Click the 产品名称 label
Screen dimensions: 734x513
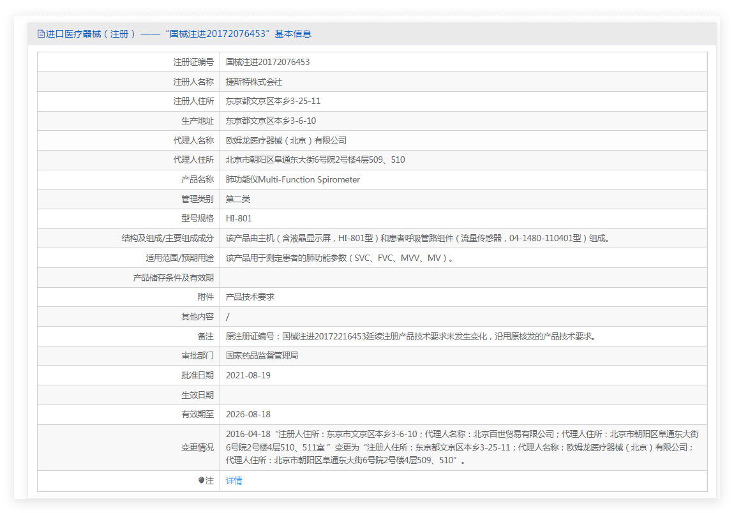pos(198,179)
